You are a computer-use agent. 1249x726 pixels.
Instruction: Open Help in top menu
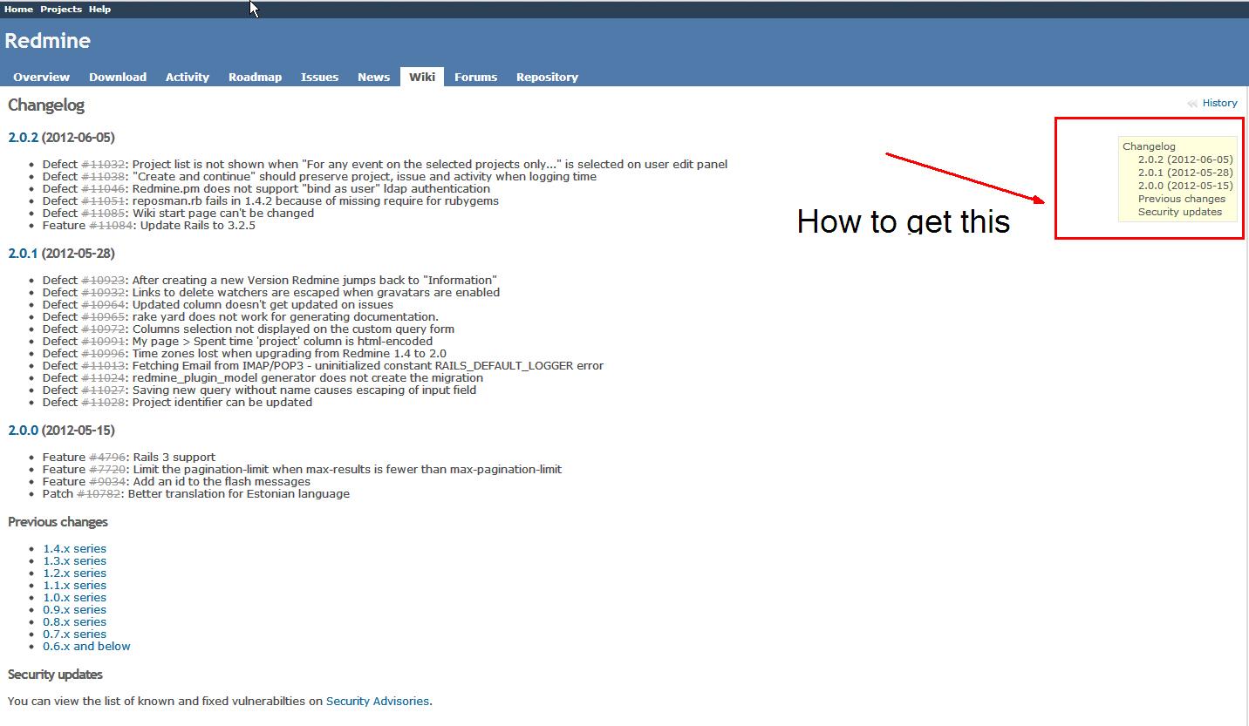[100, 9]
